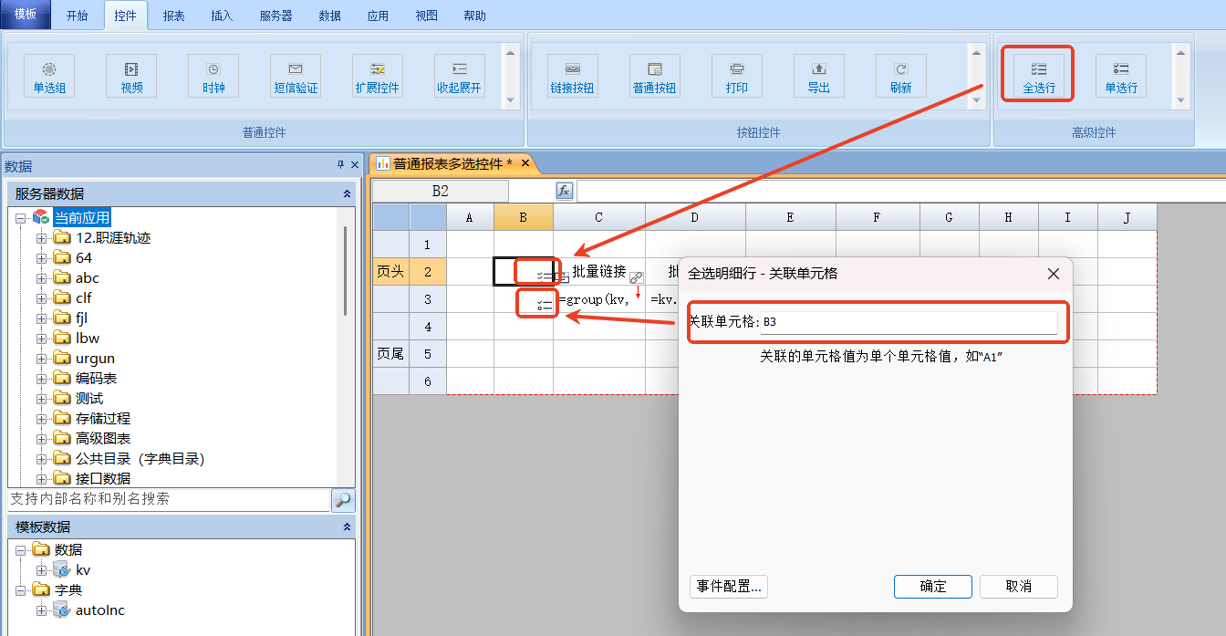Click the data search magnifier button
Screen dimensions: 1226x636
pos(342,500)
